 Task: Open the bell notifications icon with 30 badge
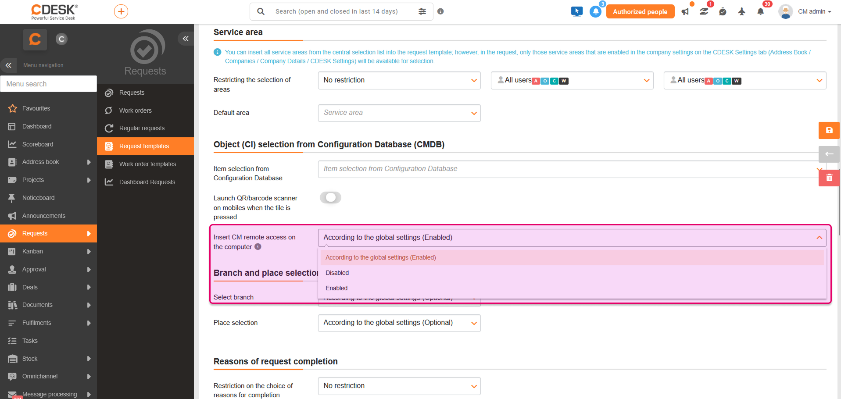click(761, 12)
